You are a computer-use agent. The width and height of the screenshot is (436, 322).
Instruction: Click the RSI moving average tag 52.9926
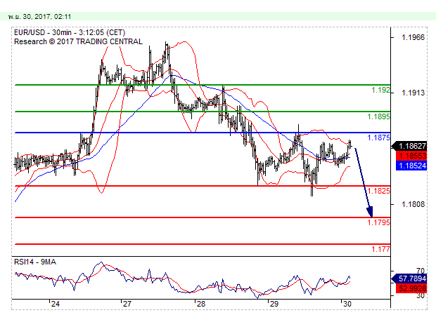(411, 288)
